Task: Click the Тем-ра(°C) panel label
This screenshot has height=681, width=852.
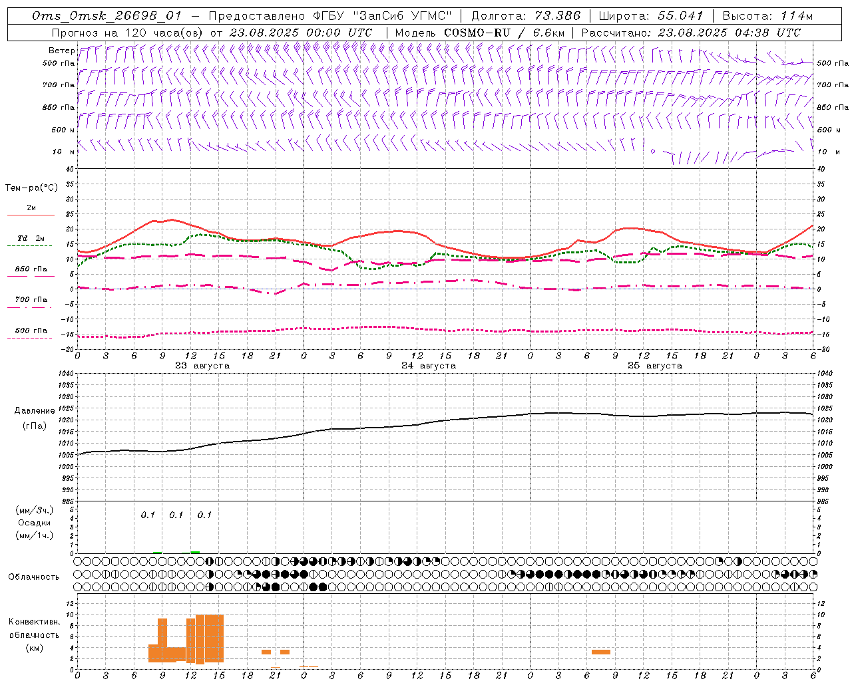Action: (31, 188)
